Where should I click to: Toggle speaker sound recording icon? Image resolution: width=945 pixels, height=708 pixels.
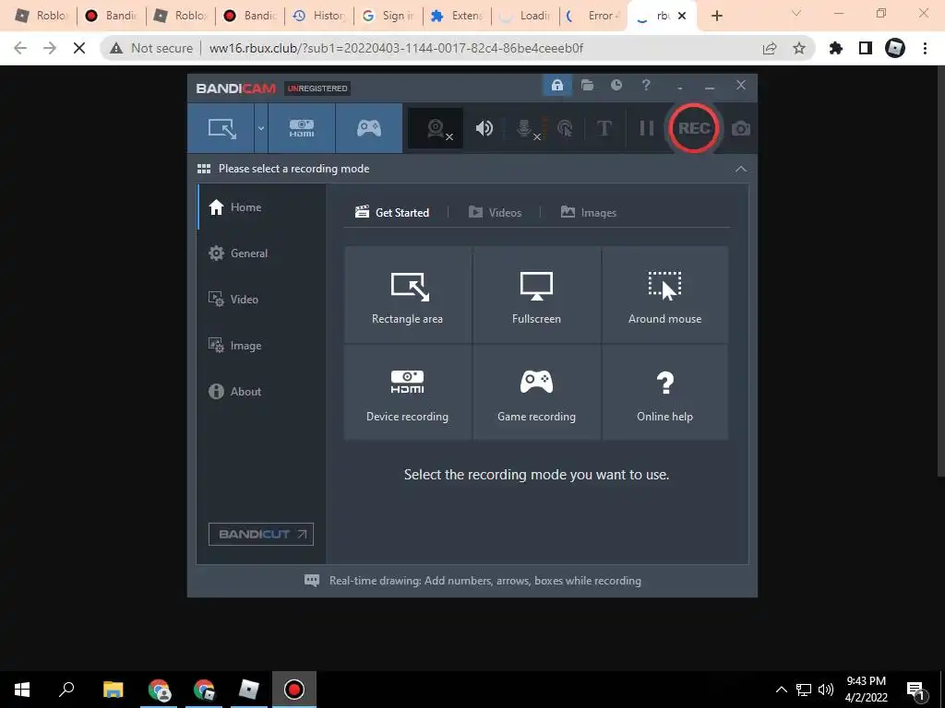(484, 128)
